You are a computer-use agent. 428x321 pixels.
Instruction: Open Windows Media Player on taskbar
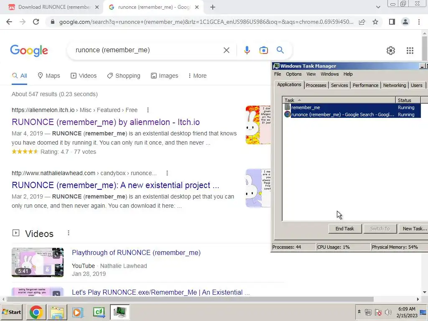coord(78,312)
